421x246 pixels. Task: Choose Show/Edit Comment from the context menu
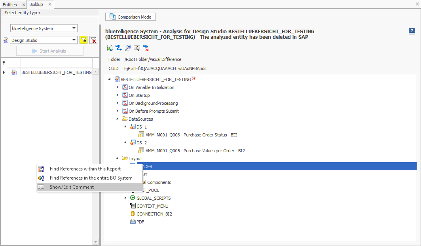pyautogui.click(x=72, y=187)
